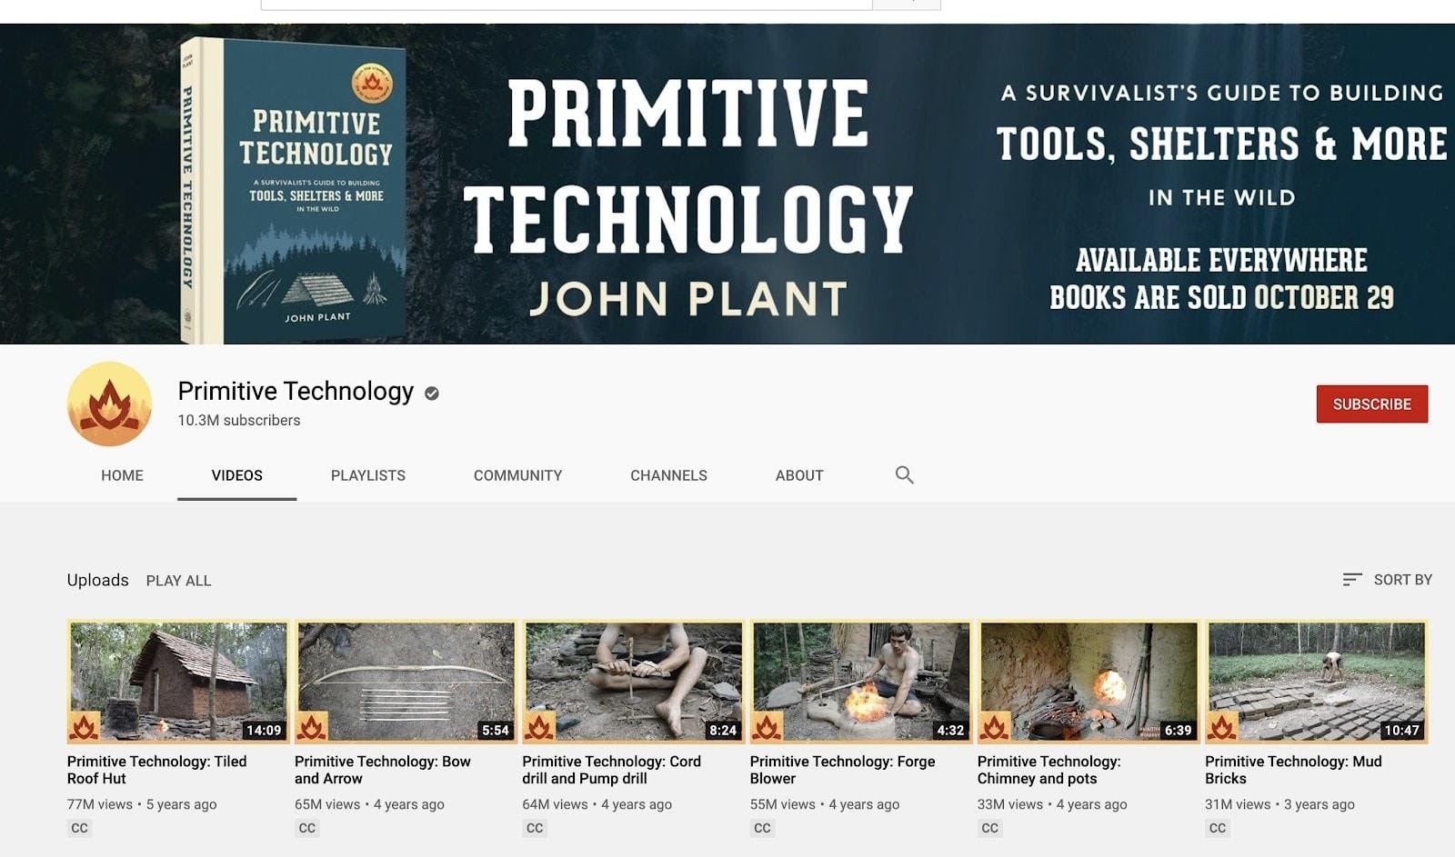Screen dimensions: 1455x857
Task: Click 'JOHN PLANT' text on the banner
Action: [688, 299]
